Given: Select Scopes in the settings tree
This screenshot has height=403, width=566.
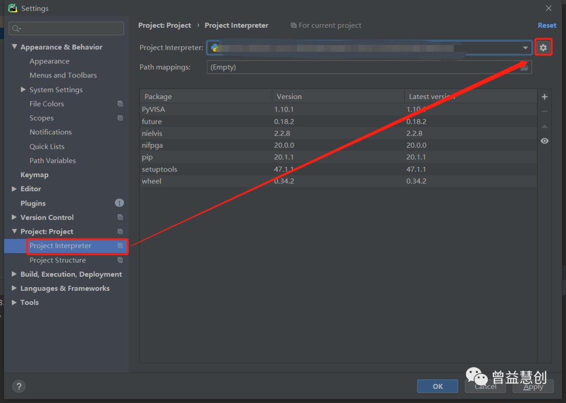Looking at the screenshot, I should (x=41, y=118).
